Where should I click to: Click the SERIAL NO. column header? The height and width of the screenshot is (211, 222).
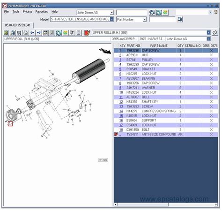(x=193, y=45)
